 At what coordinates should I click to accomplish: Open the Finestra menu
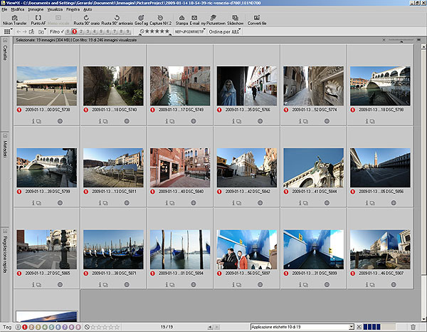[73, 9]
